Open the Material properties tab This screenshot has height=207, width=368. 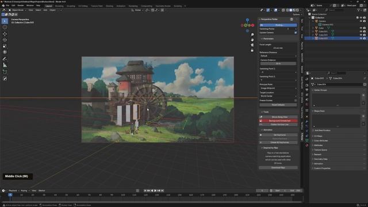point(306,145)
